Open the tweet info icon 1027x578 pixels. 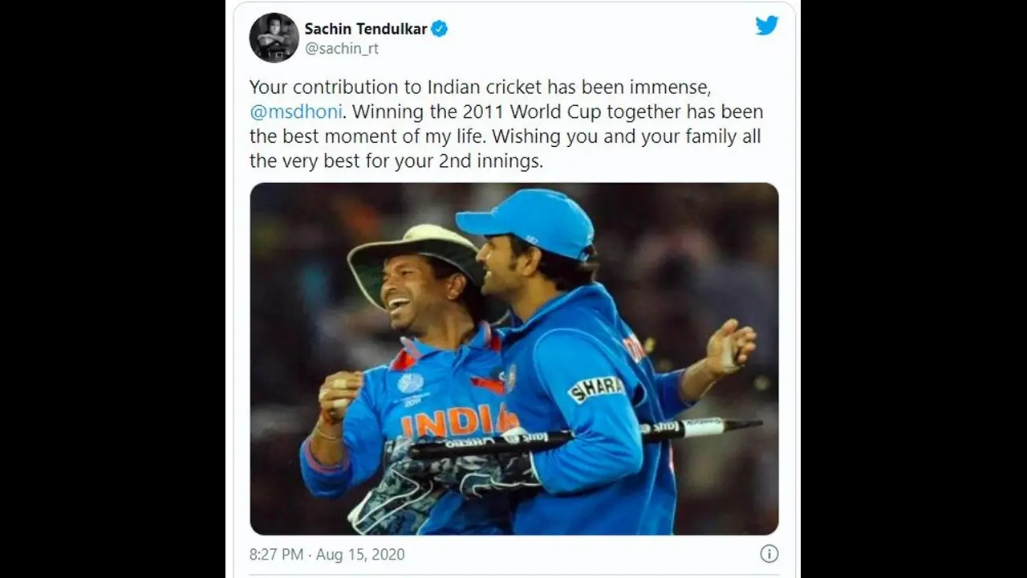[x=769, y=554]
